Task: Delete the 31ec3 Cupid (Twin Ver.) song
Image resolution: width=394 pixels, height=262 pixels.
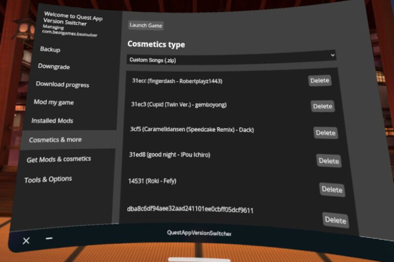Action: (323, 106)
